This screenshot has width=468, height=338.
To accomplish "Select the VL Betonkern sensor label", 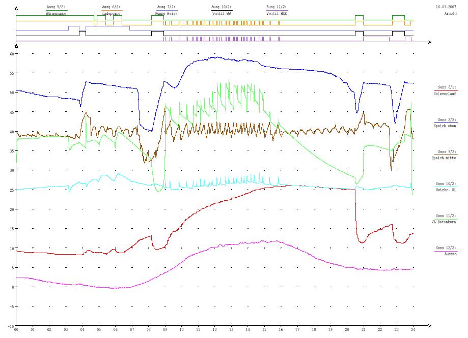I will coord(447,222).
